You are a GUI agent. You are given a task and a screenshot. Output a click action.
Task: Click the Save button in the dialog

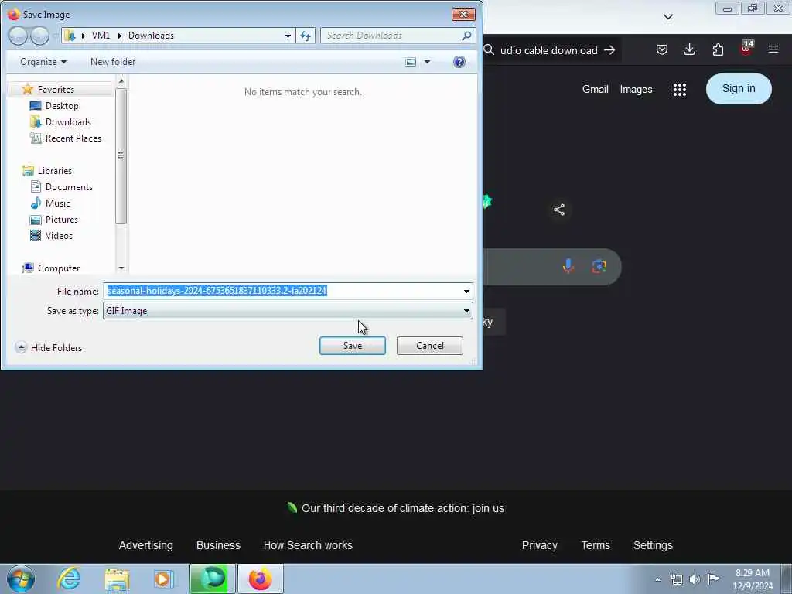pyautogui.click(x=352, y=346)
